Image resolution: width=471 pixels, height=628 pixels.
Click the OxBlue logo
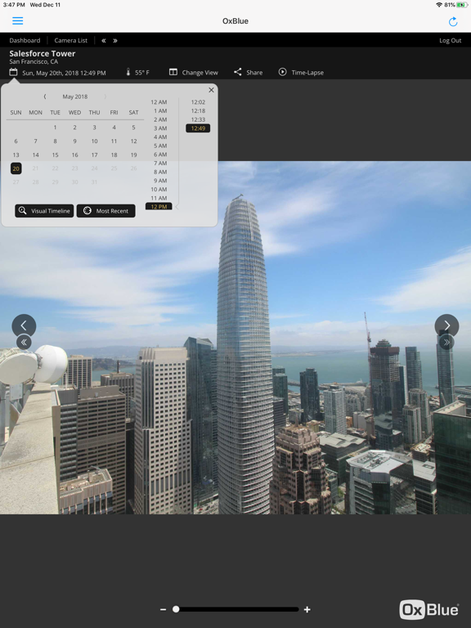[429, 609]
